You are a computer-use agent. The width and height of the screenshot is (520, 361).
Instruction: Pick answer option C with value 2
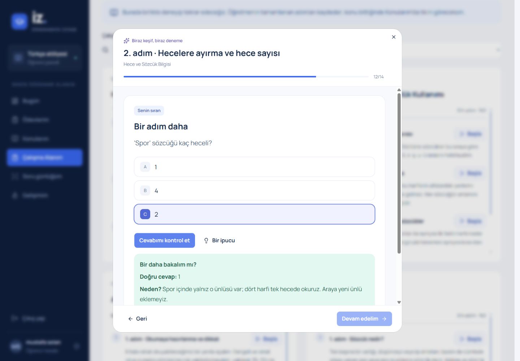(x=254, y=214)
